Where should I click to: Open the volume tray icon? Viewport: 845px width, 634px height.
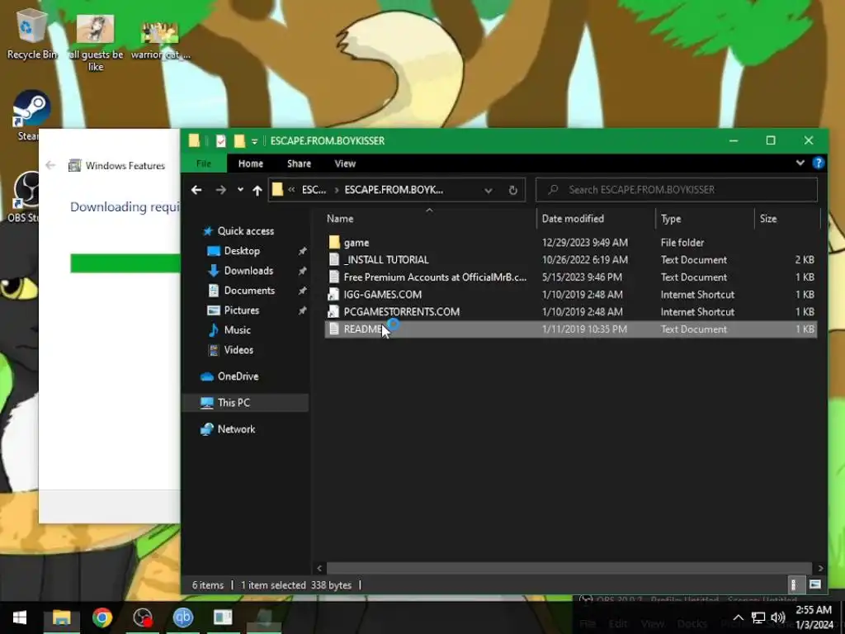click(777, 617)
